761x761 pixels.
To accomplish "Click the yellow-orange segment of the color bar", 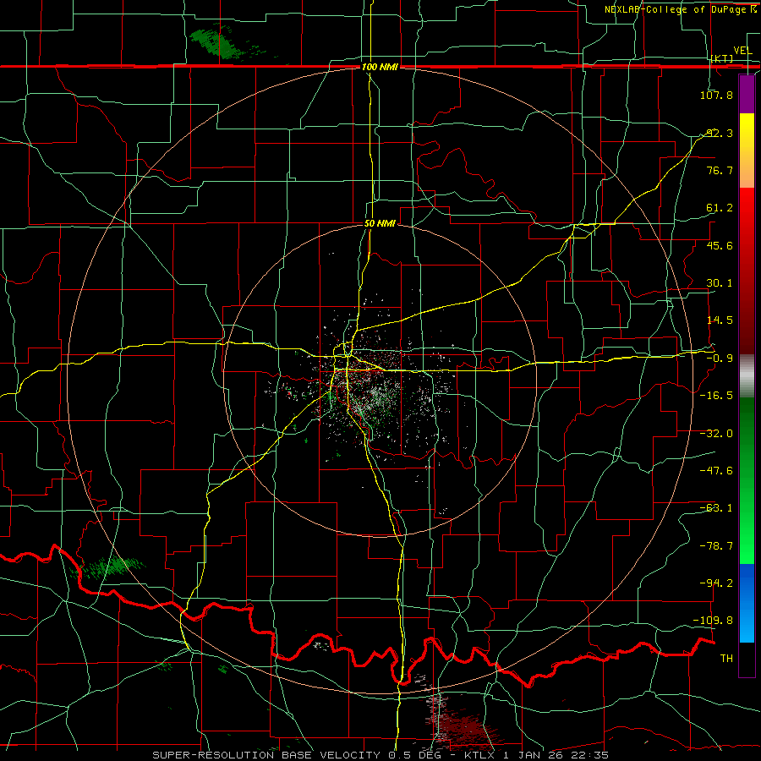I will click(747, 151).
